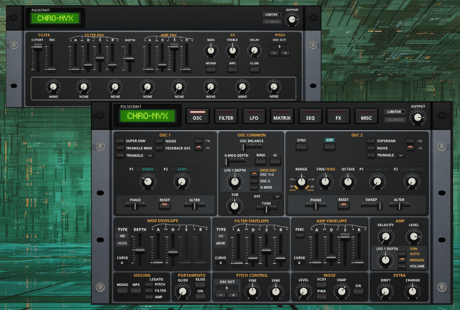The height and width of the screenshot is (310, 460).
Task: Turn ON the Noise section
Action: click(x=358, y=291)
